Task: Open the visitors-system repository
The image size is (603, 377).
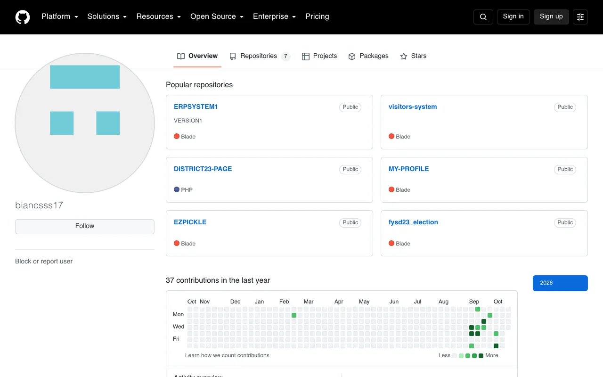Action: [413, 107]
